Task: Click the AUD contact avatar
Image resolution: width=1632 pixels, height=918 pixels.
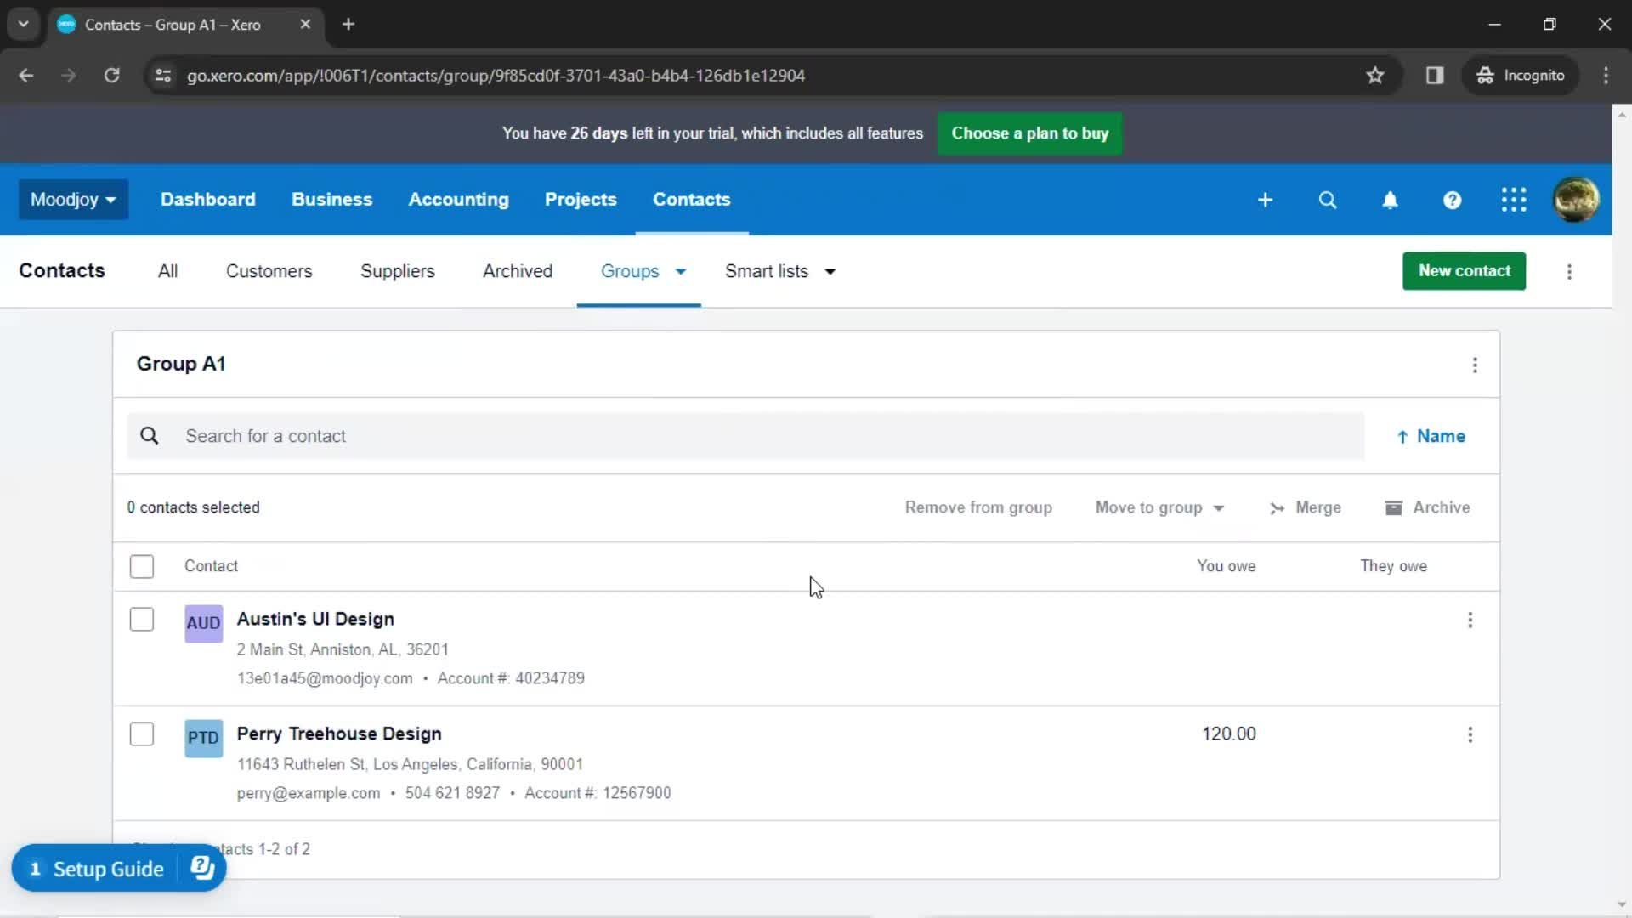Action: pos(203,623)
